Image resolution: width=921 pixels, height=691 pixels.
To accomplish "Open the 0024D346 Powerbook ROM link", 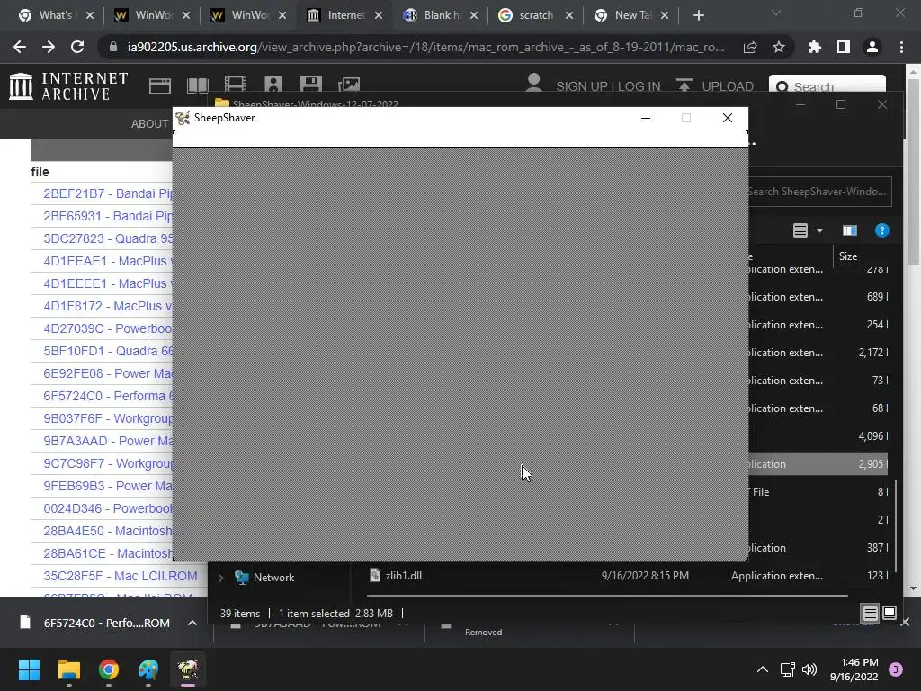I will [x=108, y=508].
